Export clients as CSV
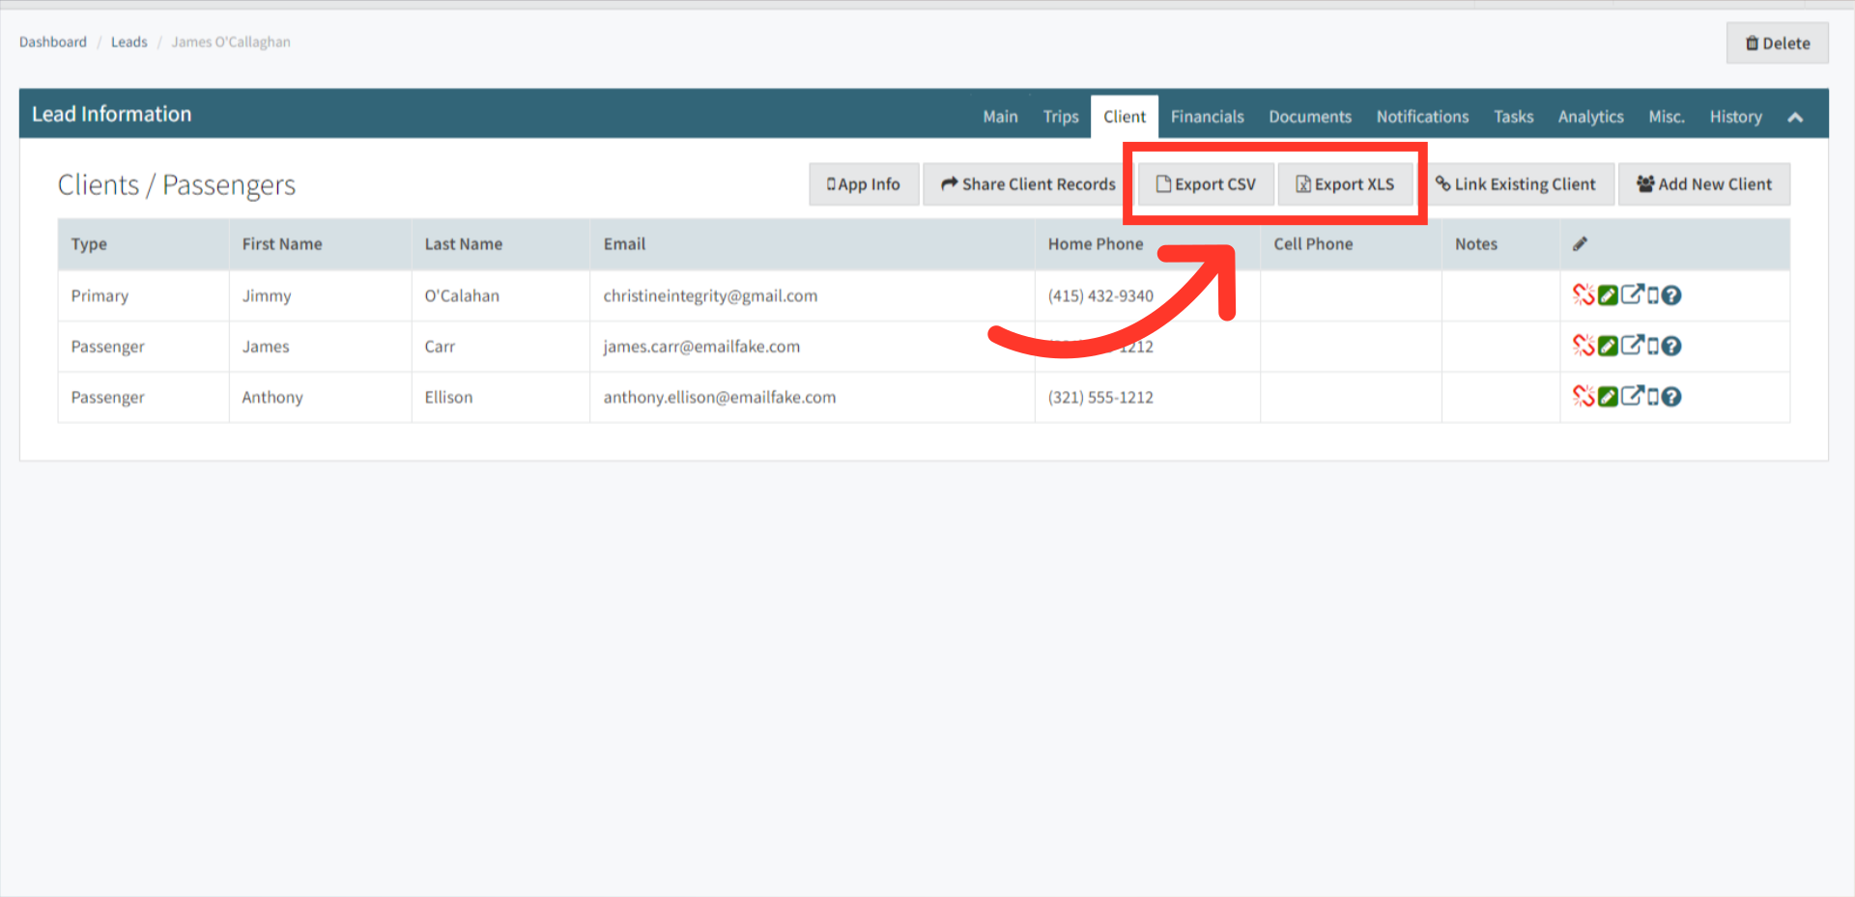 [x=1205, y=183]
